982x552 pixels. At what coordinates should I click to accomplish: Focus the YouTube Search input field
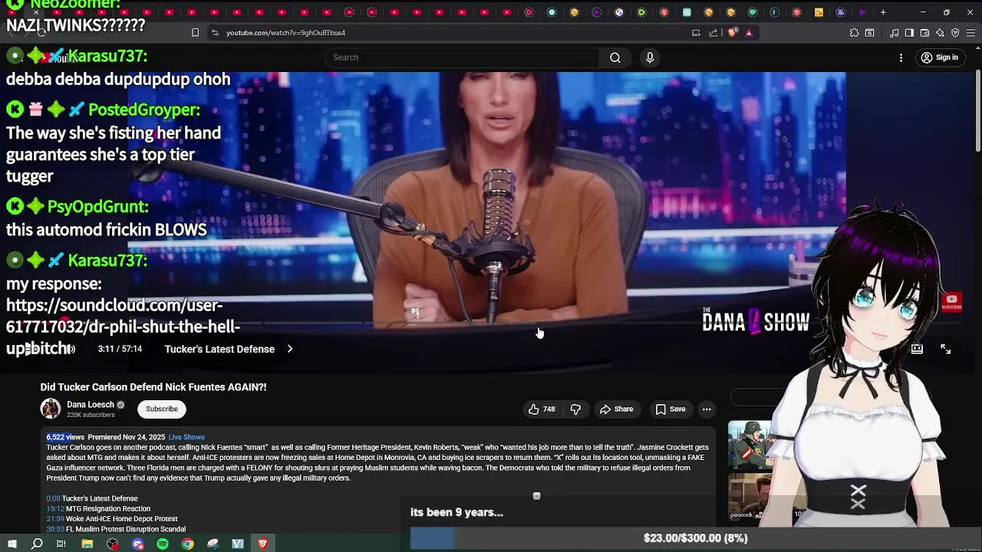[x=462, y=58]
